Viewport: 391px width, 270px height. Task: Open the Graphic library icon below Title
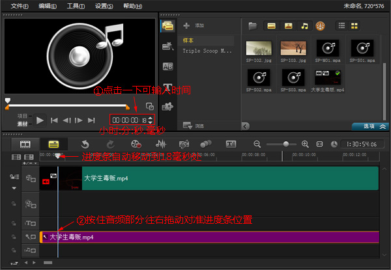(167, 107)
